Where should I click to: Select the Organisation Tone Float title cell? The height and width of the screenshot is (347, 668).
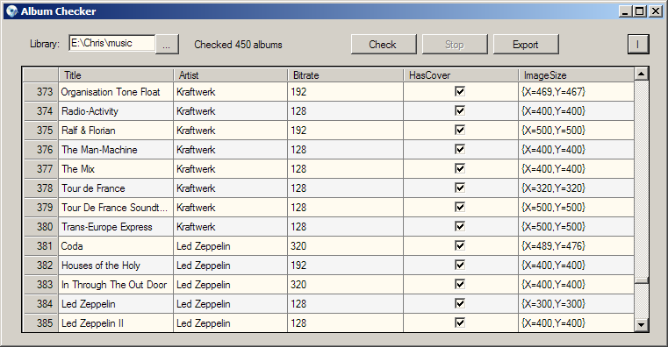coord(116,92)
